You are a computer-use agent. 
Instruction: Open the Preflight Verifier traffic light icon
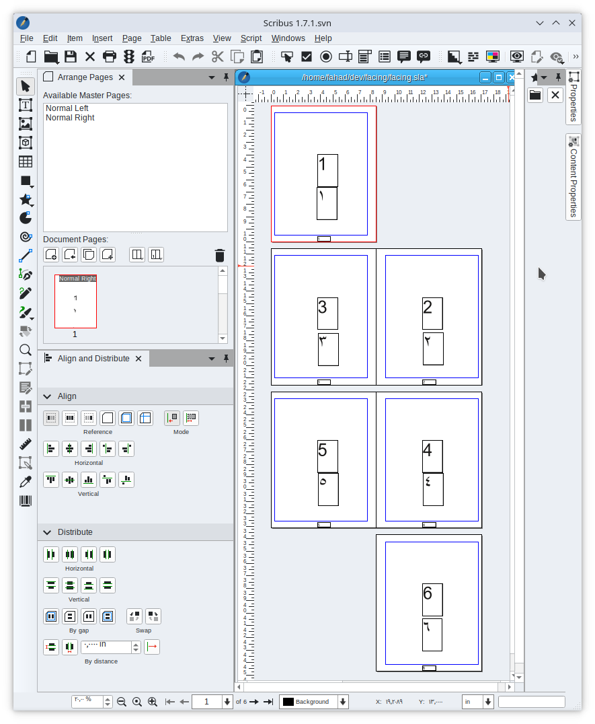[129, 57]
